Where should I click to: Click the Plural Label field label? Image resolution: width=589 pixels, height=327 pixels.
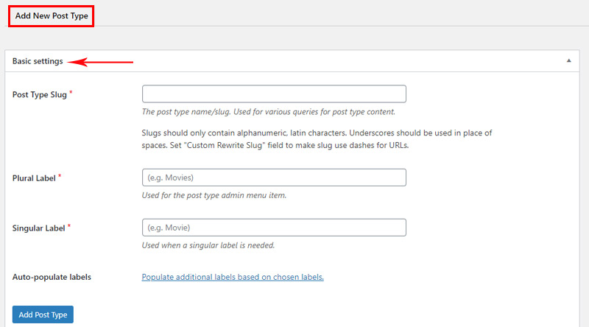tap(34, 178)
